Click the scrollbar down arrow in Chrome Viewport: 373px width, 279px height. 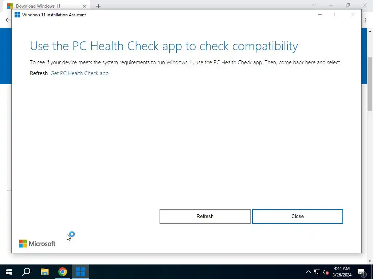pyautogui.click(x=370, y=261)
